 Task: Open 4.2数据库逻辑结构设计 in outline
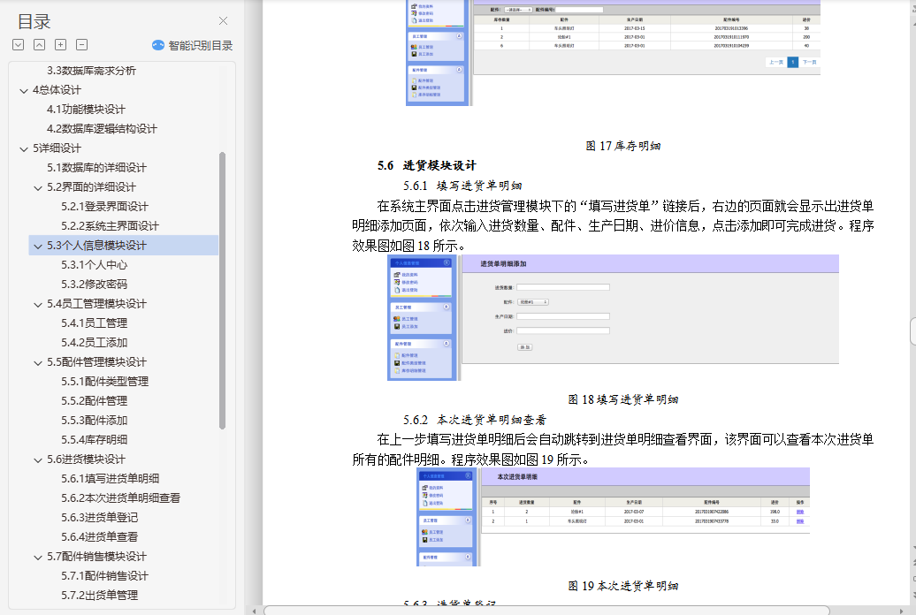(102, 128)
